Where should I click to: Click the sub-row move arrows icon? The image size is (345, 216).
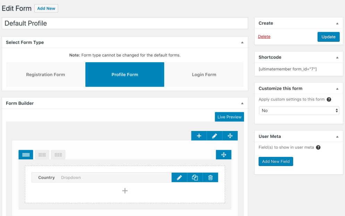[224, 155]
